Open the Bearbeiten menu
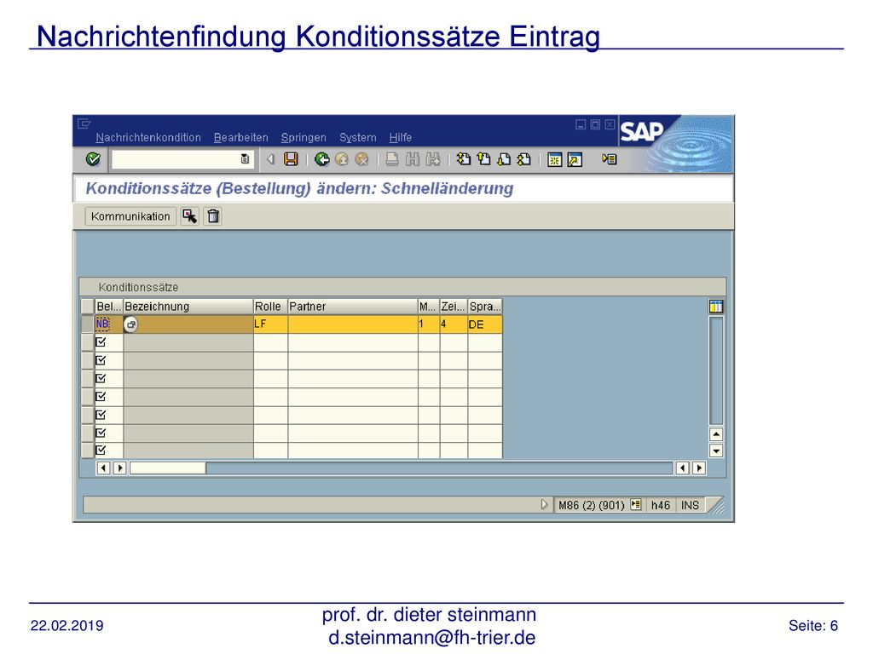Screen dimensions: 873x654 (241, 137)
